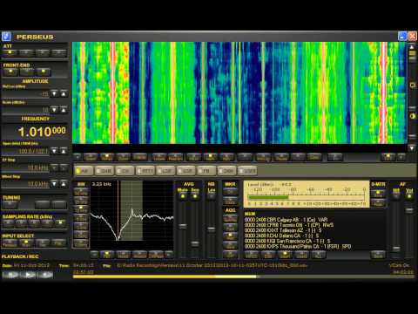Click the 1.010 frequency display
This screenshot has width=418, height=314.
tap(42, 132)
